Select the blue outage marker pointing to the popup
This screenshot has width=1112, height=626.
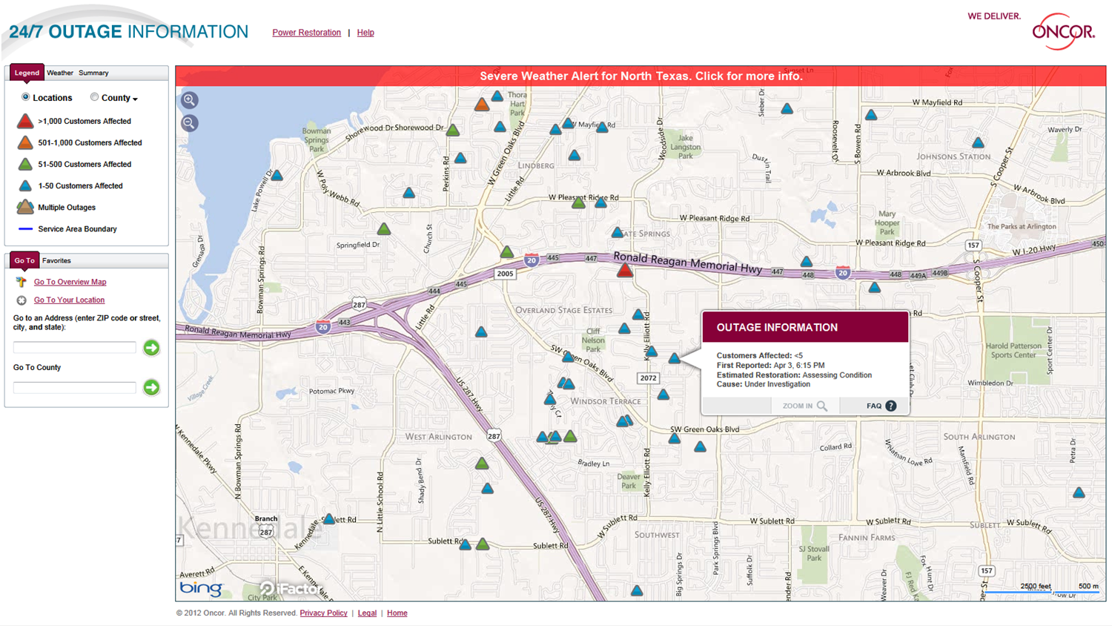(674, 358)
